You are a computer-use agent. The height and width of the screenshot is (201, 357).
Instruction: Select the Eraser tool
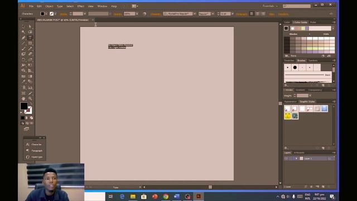coord(30,54)
